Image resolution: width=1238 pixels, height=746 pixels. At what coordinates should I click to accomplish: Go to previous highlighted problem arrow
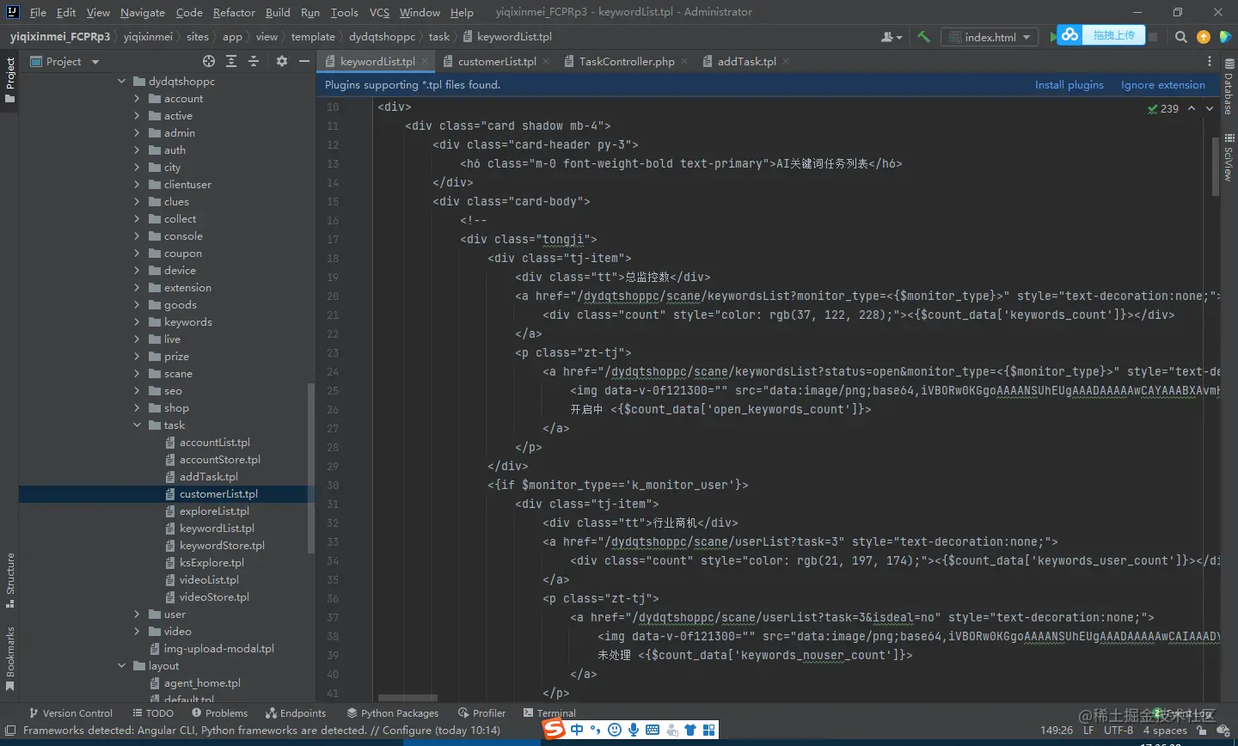coord(1192,108)
